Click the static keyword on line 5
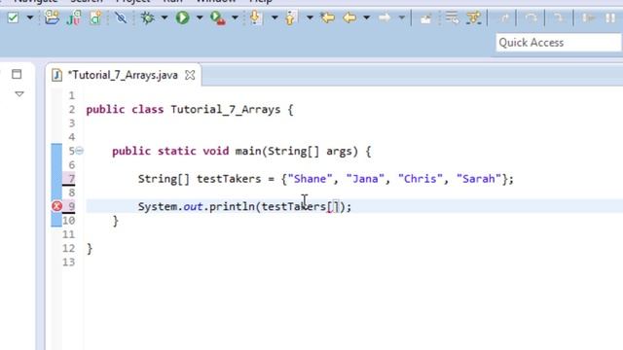This screenshot has height=350, width=623. (176, 152)
